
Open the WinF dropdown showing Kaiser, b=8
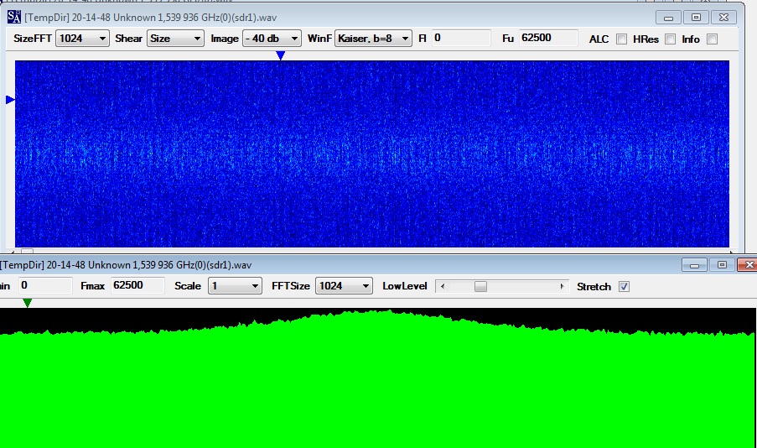click(x=373, y=39)
